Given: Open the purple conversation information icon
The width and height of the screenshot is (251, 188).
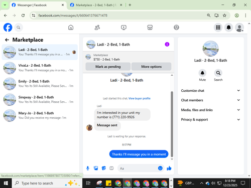Looking at the screenshot, I should [167, 44].
